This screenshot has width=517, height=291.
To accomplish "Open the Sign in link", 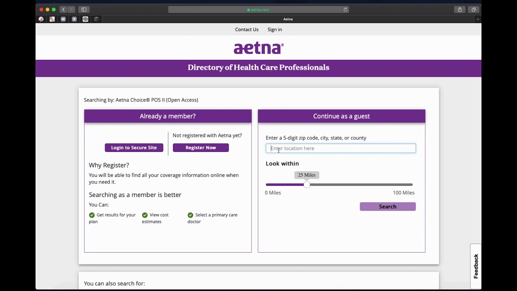I will click(275, 30).
